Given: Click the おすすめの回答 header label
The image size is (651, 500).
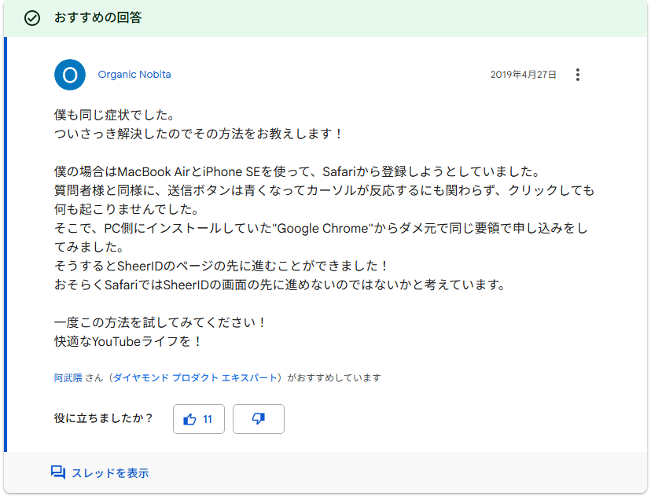Looking at the screenshot, I should tap(98, 18).
